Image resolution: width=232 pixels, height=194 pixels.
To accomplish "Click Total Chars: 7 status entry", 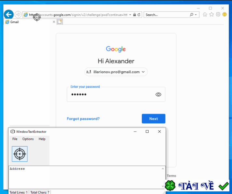I will (x=40, y=192).
